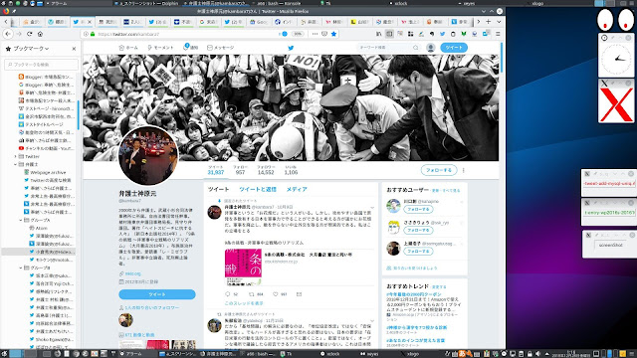Image resolution: width=637 pixels, height=358 pixels.
Task: Open the first Blogger bookmark entry
Action: [x=46, y=77]
